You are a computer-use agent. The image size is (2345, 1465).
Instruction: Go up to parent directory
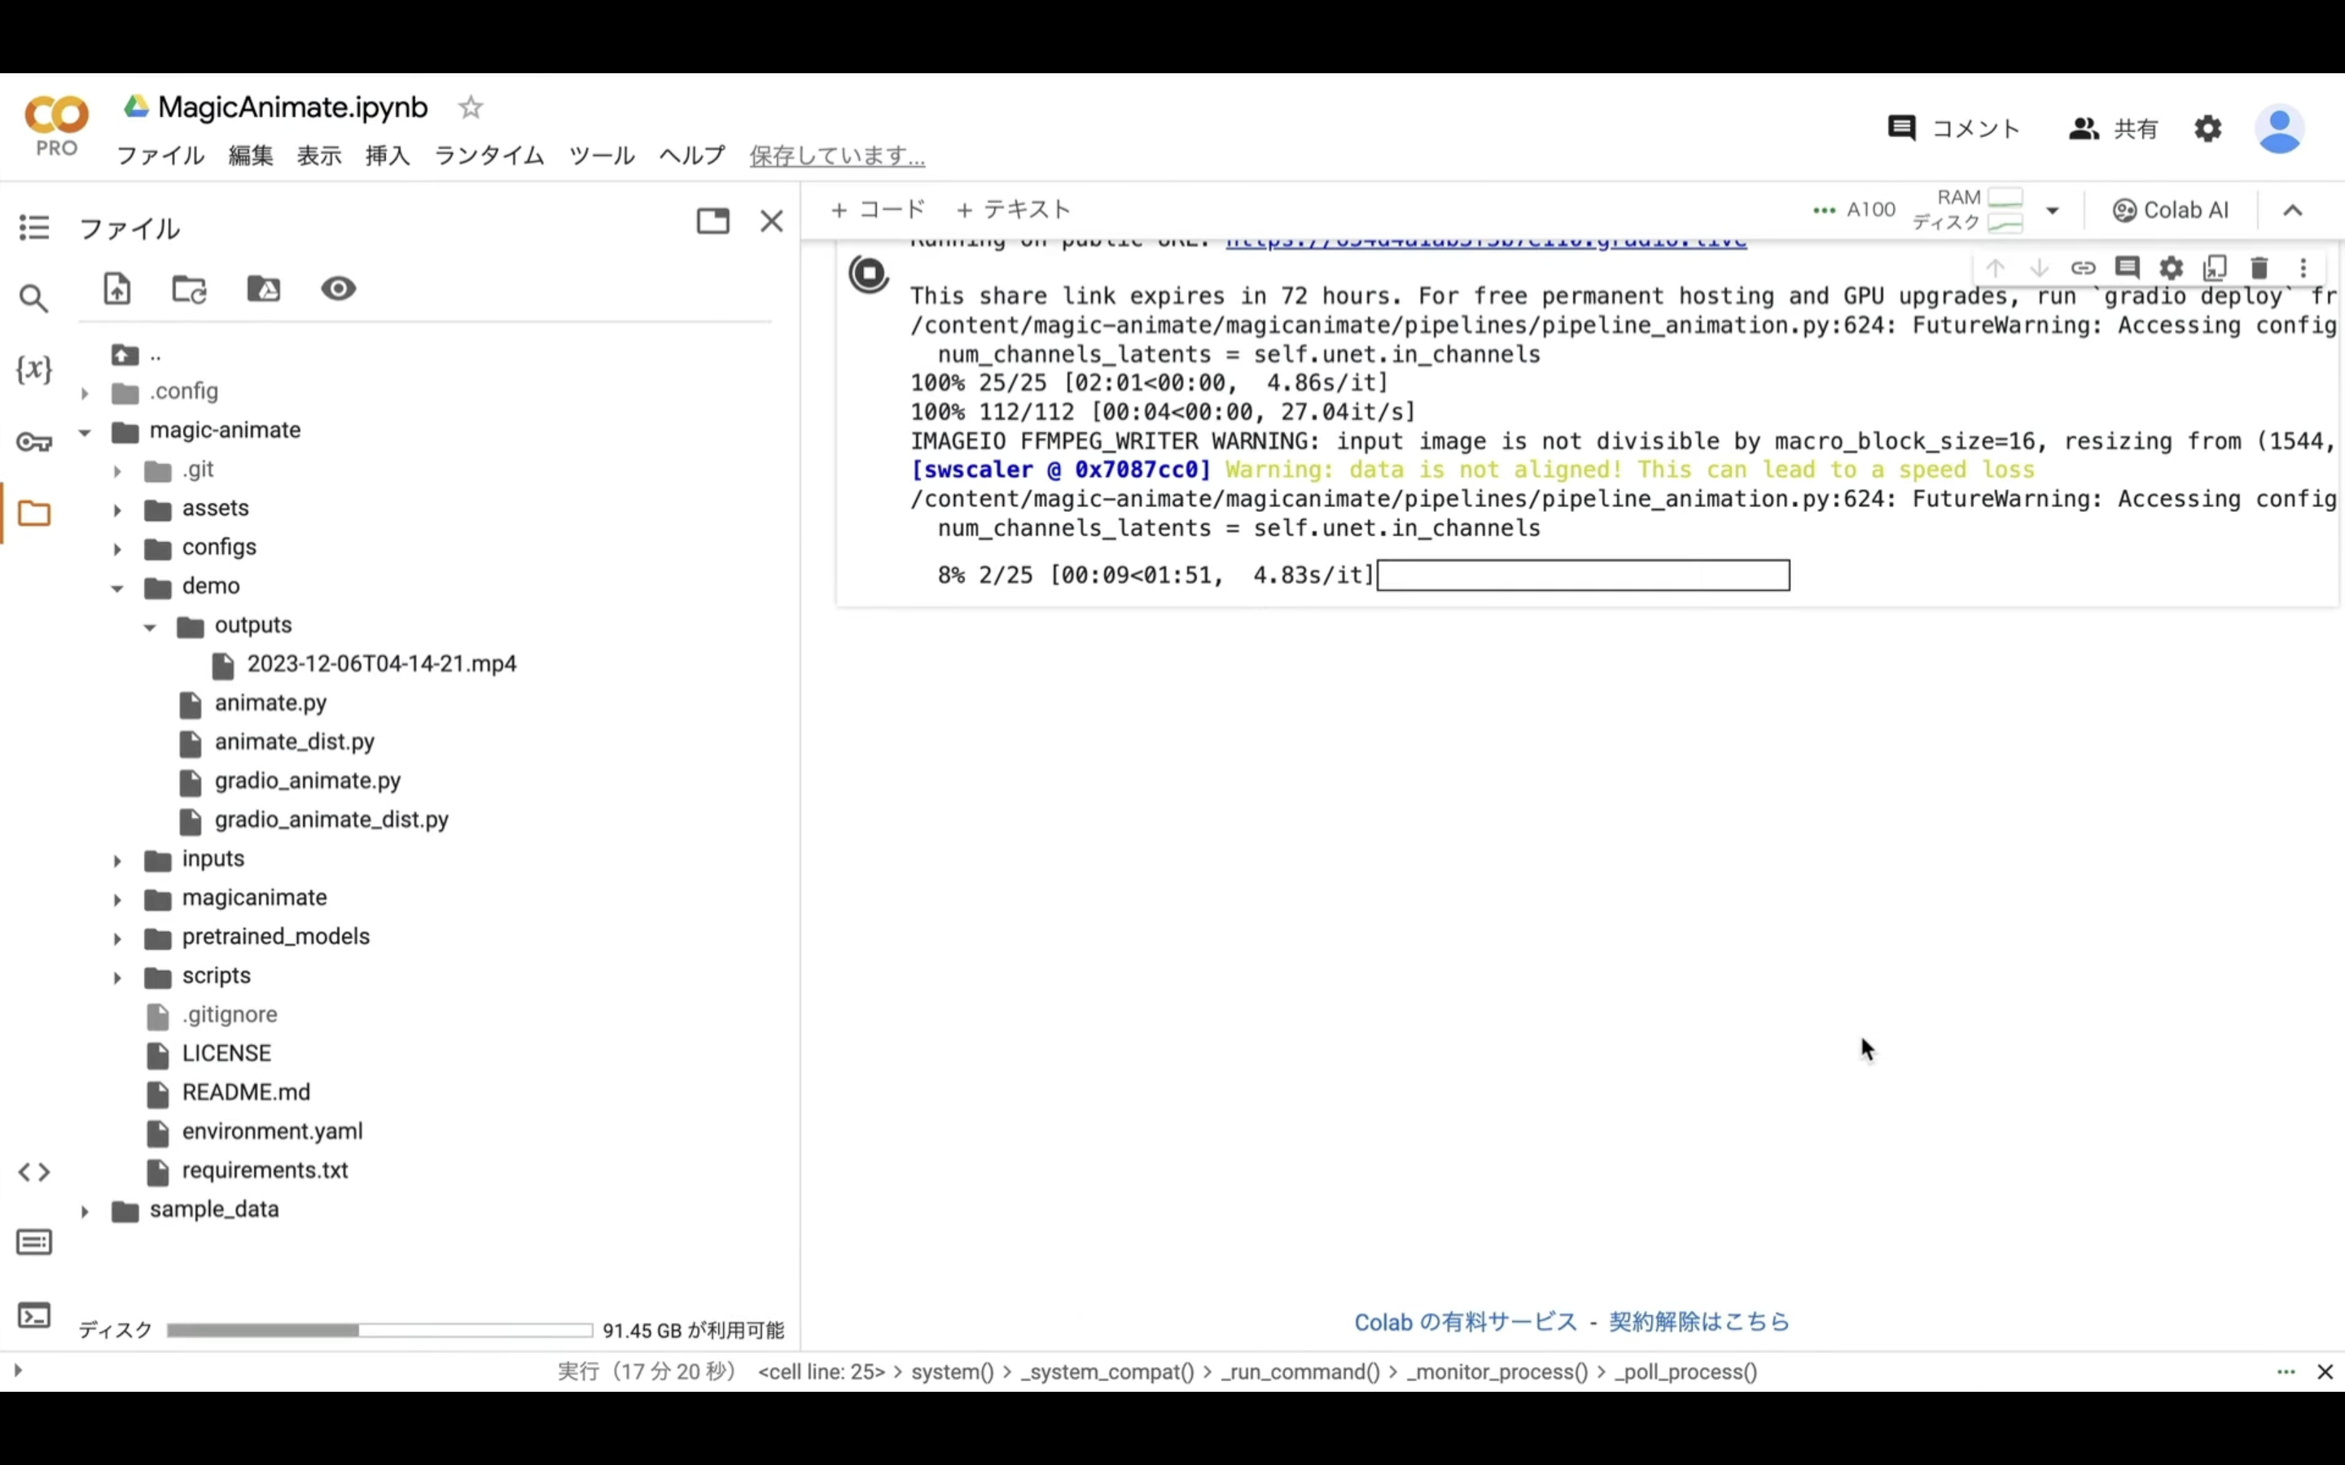pyautogui.click(x=125, y=355)
